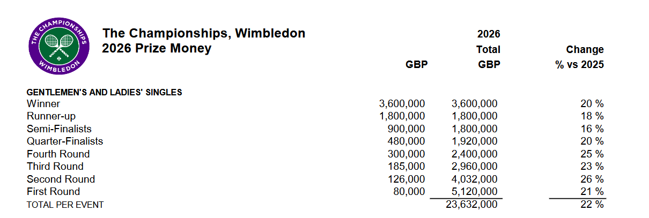Select the 23,632,000 total figure
The width and height of the screenshot is (649, 218).
tap(471, 205)
